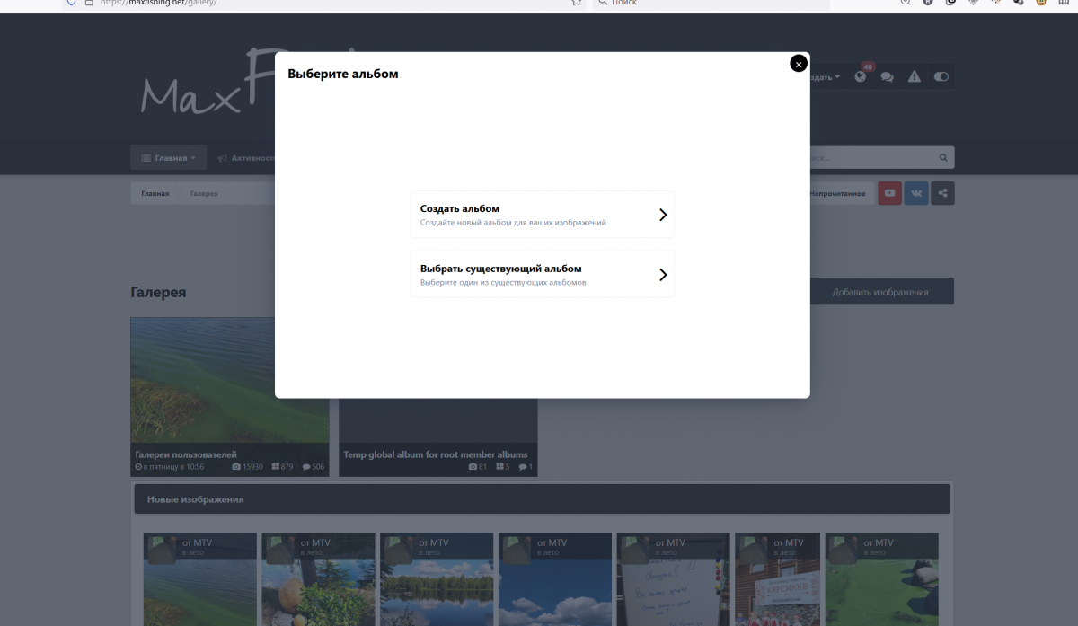The width and height of the screenshot is (1078, 626).
Task: Choose 'Выбрать существующий альбом' option
Action: tap(542, 274)
